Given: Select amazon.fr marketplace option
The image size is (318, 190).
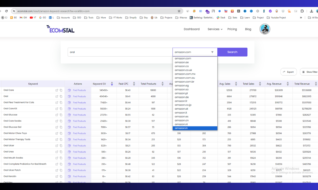Looking at the screenshot, I should click(195, 101).
